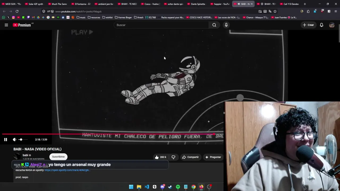Click the babi channel avatar
Viewport: 340px width, 191px height.
(x=17, y=157)
